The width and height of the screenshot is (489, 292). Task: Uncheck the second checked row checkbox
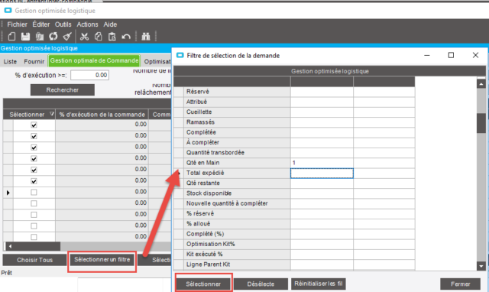point(34,136)
